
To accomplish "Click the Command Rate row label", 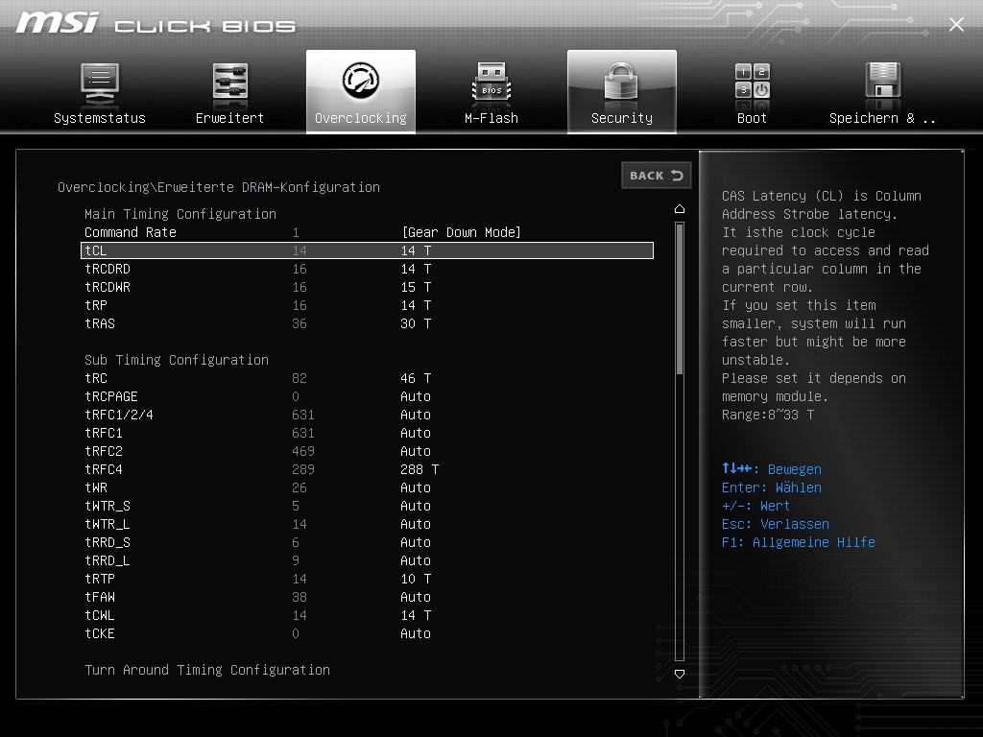I will tap(131, 232).
